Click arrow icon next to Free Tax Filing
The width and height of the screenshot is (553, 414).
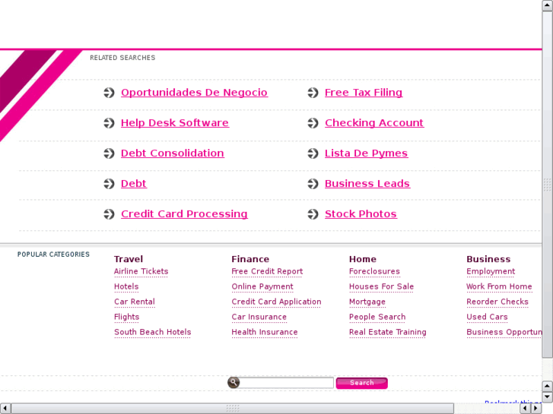pos(313,93)
